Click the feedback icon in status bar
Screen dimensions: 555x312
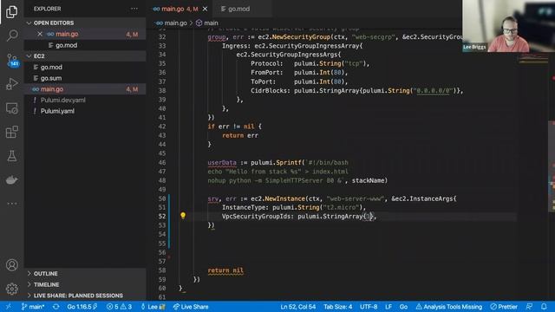(529, 306)
